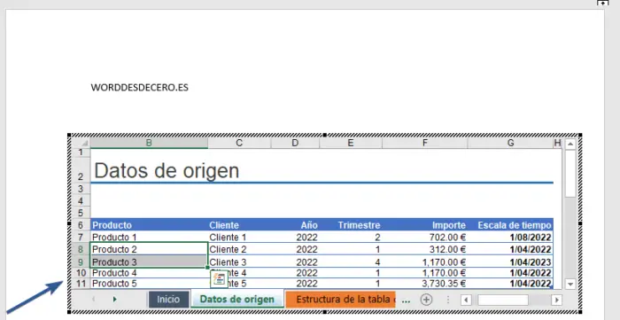Select row 1 header
This screenshot has height=320, width=620.
click(x=81, y=152)
